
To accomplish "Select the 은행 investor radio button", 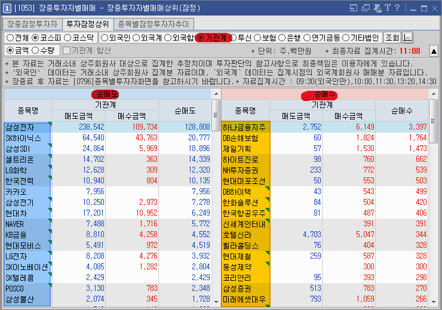I will coord(282,38).
